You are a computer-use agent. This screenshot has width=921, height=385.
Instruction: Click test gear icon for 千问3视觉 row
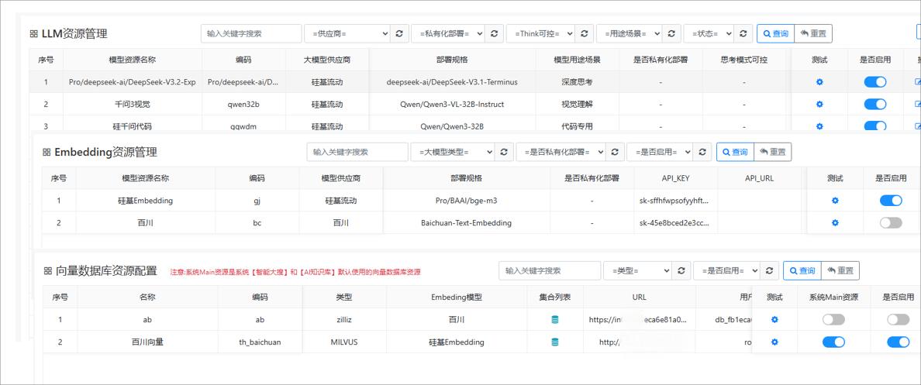pos(819,105)
